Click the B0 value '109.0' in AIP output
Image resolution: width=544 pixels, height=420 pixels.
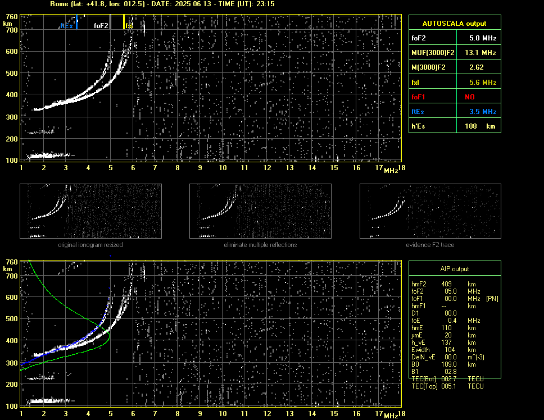pyautogui.click(x=449, y=364)
